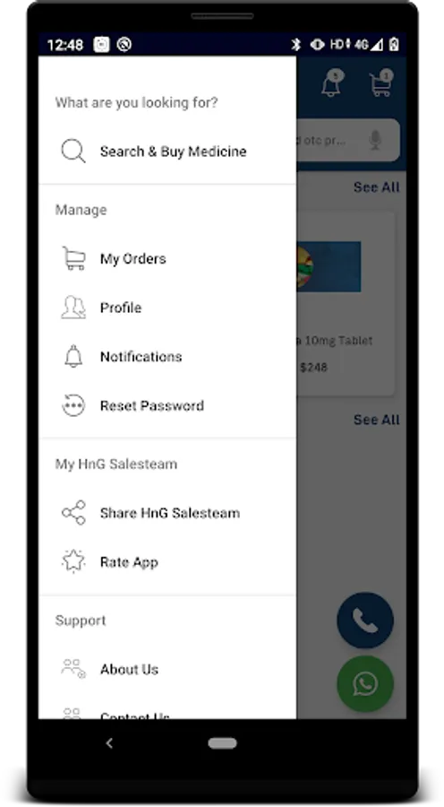Viewport: 444px width, 807px height.
Task: Open the green WhatsApp chat button
Action: [365, 683]
